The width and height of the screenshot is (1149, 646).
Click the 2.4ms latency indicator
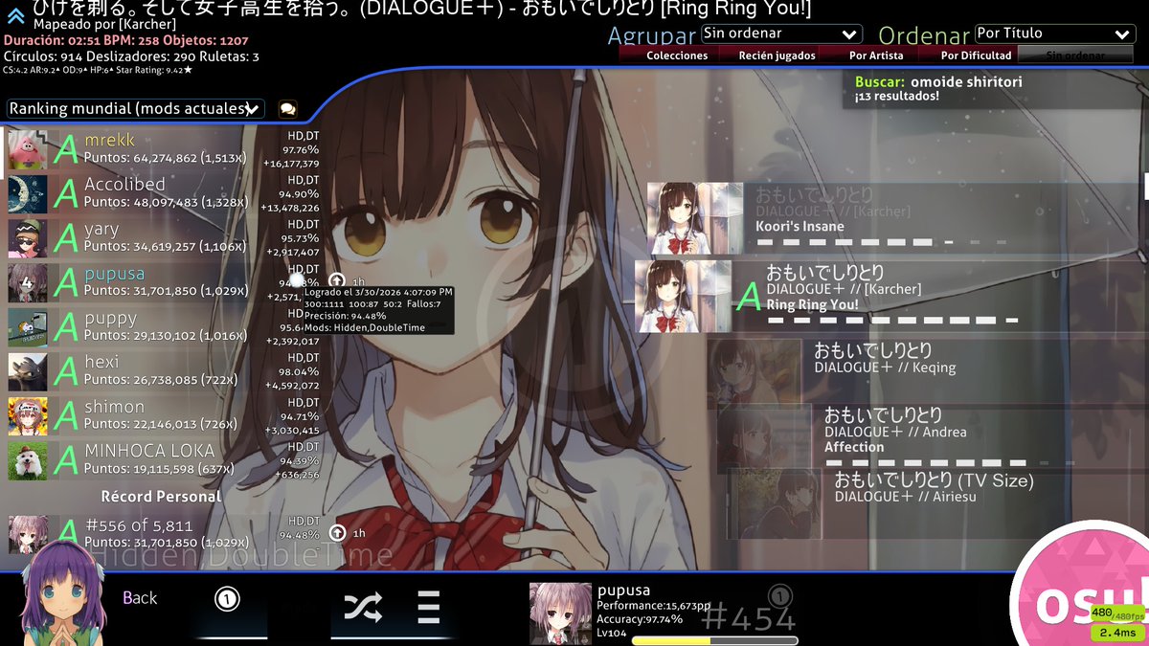[1117, 633]
